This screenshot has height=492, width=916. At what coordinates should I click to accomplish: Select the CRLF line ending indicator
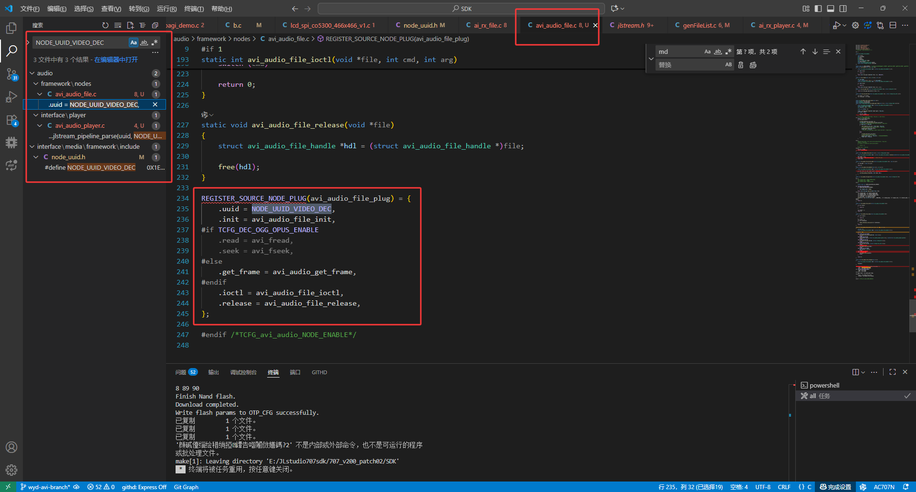click(784, 487)
